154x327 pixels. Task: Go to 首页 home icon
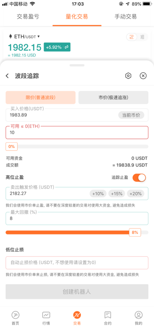click(15, 315)
